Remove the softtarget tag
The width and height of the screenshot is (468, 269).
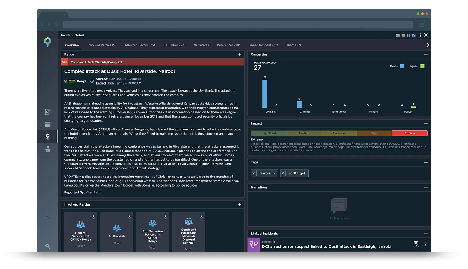(x=283, y=173)
